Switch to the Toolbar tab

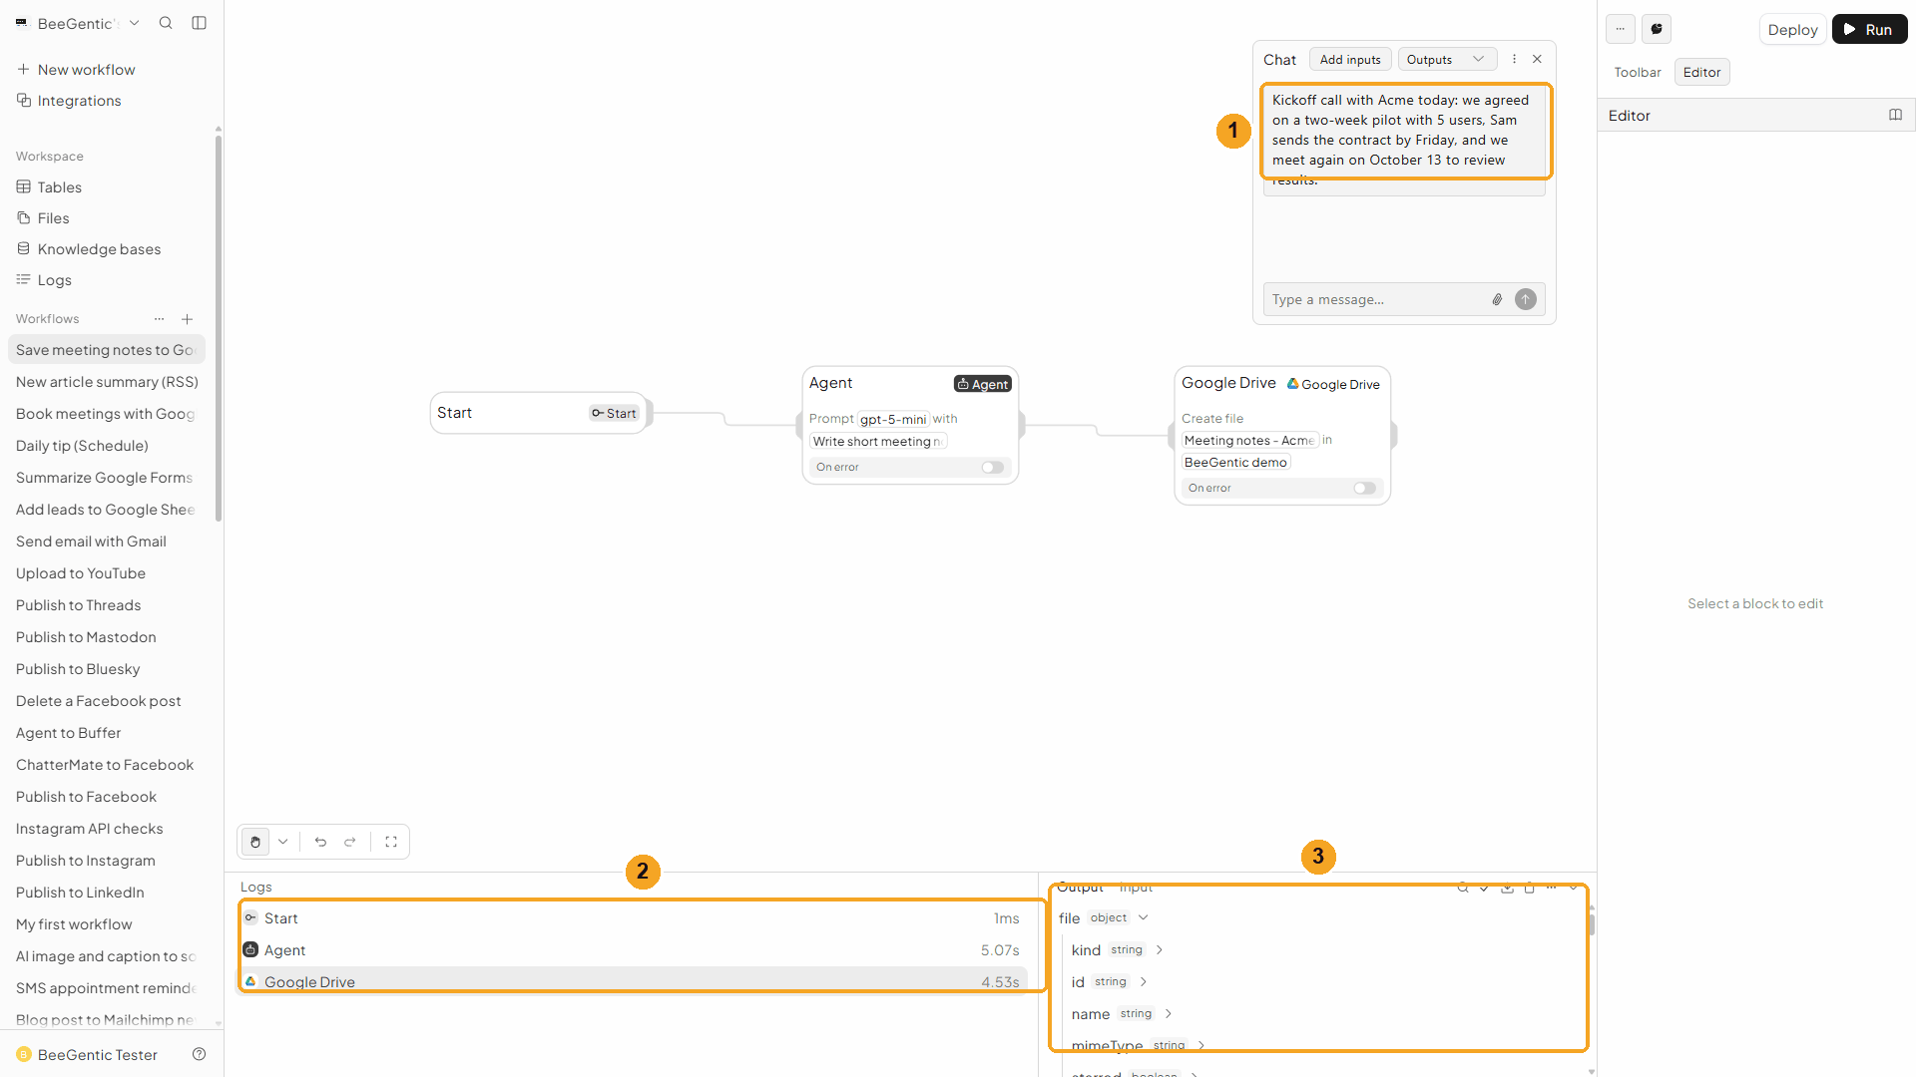tap(1638, 72)
